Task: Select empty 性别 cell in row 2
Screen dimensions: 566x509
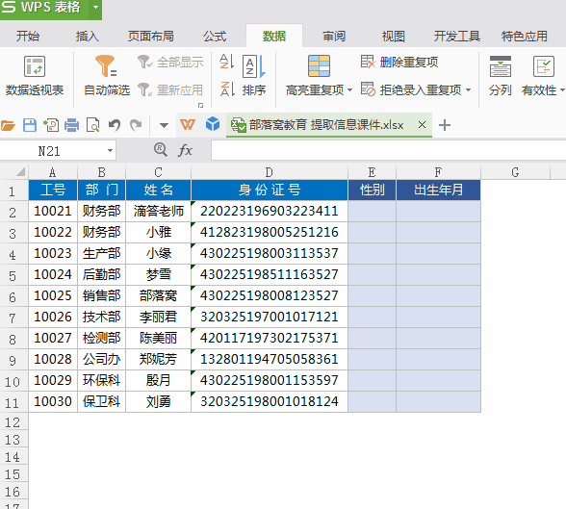Action: point(372,211)
